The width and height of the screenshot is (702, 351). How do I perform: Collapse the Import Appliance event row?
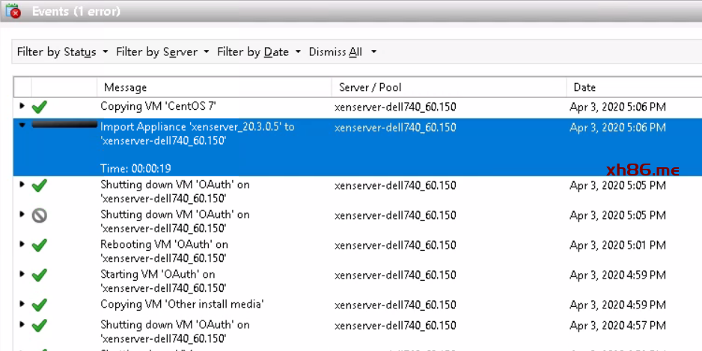[22, 125]
